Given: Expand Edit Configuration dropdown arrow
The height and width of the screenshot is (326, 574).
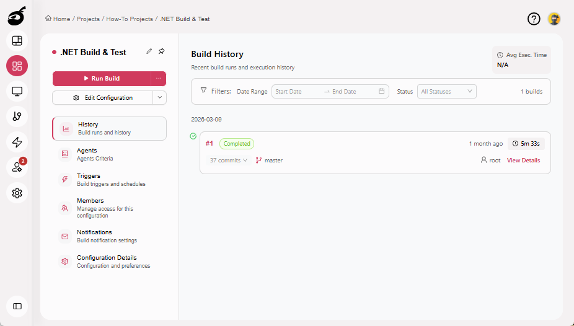Looking at the screenshot, I should coord(159,98).
